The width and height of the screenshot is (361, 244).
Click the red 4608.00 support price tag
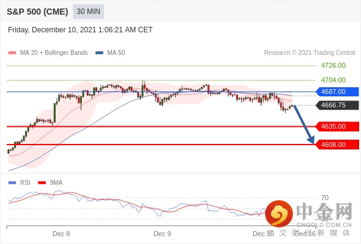[337, 145]
